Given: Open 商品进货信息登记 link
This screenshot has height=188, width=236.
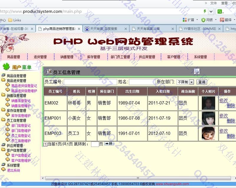Looking at the screenshot, I should [x=24, y=86].
